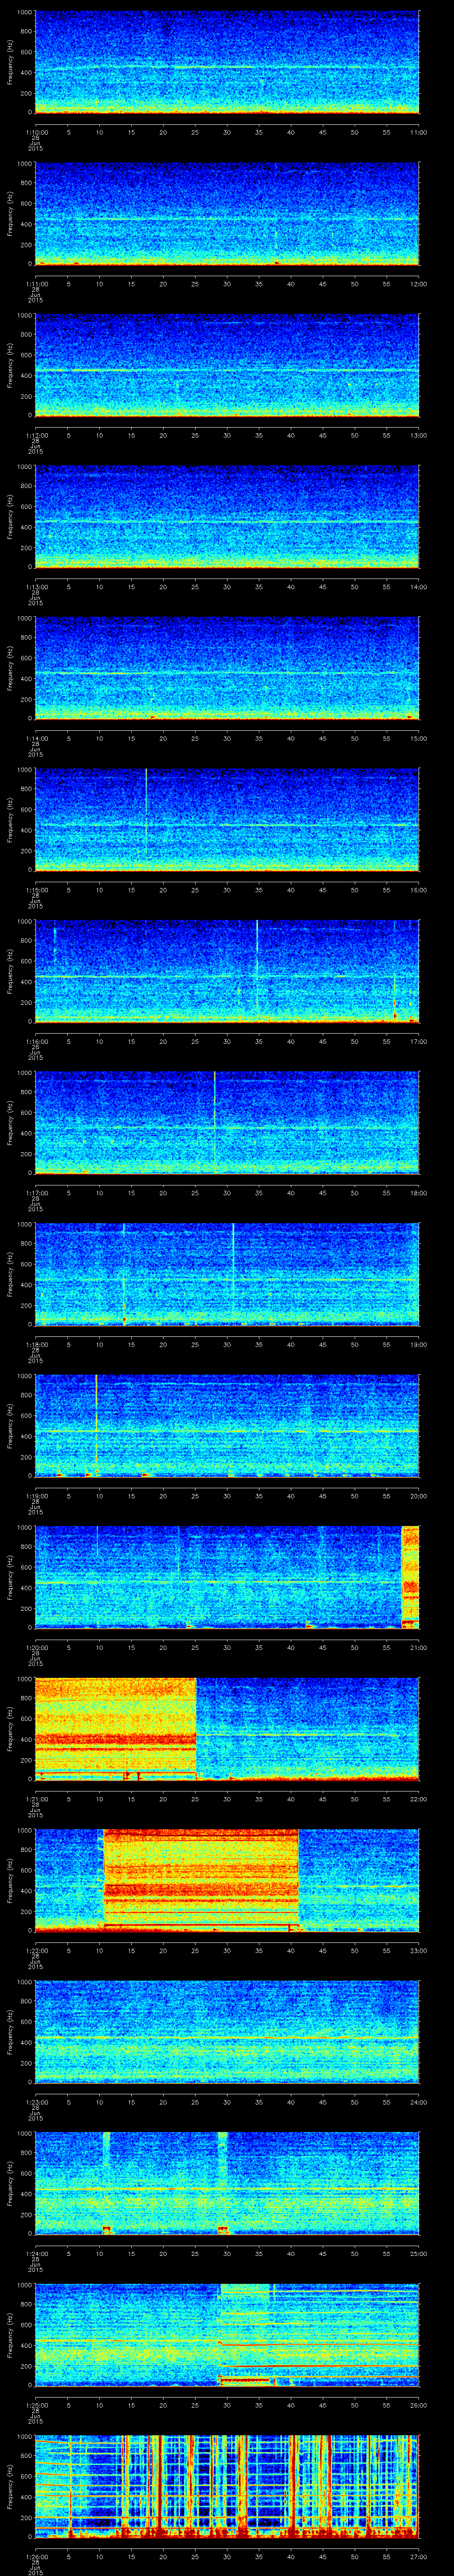
Task: Click the loud burst ending the 1:20:00 panel
Action: click(x=410, y=1577)
